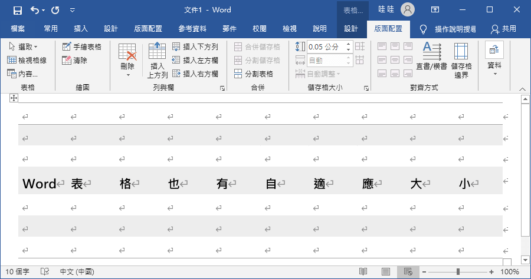Image resolution: width=531 pixels, height=279 pixels.
Task: Open the 郵件 tab
Action: click(x=230, y=29)
